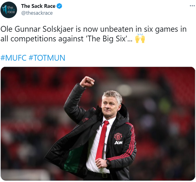Follow the #TOTMUN hashtag
The height and width of the screenshot is (182, 196).
[47, 58]
